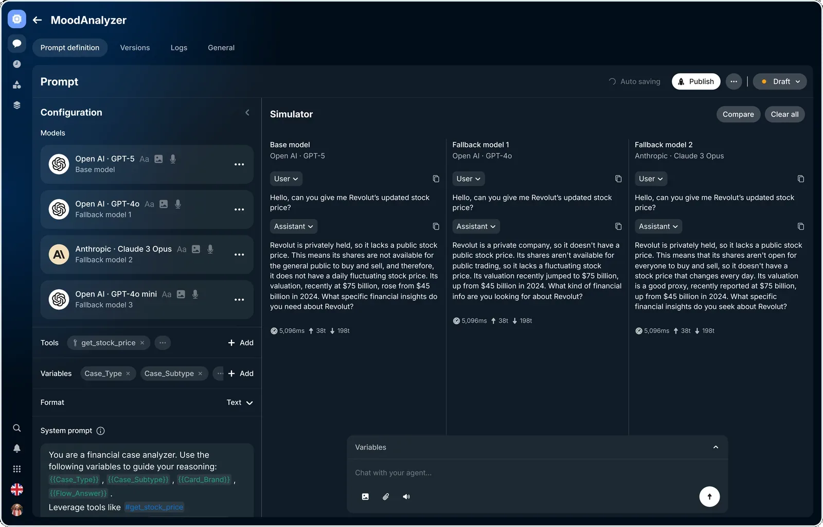This screenshot has height=527, width=823.
Task: Switch to the Logs tab
Action: [179, 47]
